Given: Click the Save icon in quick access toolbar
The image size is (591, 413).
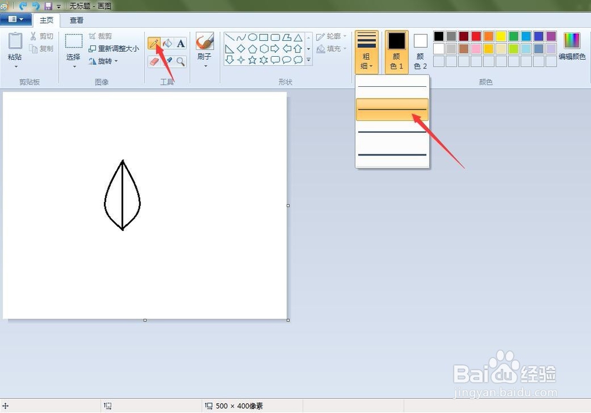Looking at the screenshot, I should 48,6.
